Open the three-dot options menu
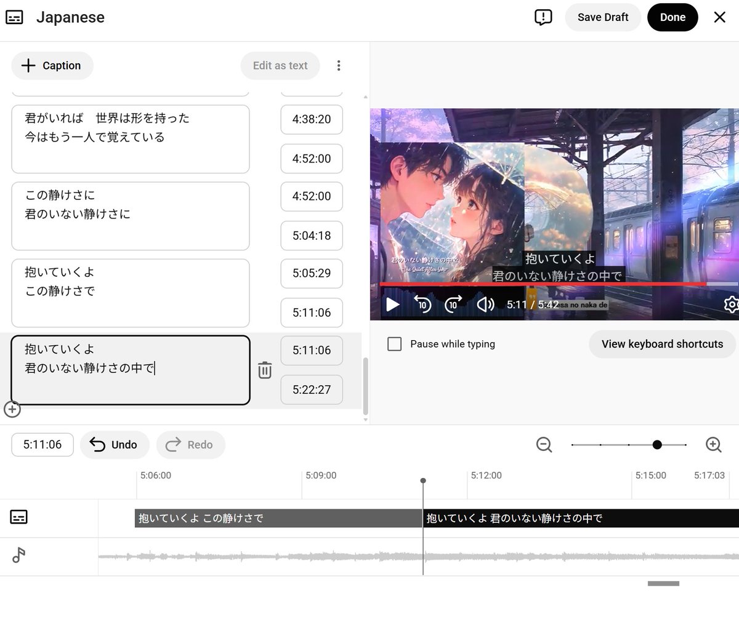Screen dimensions: 739x617 click(x=338, y=66)
